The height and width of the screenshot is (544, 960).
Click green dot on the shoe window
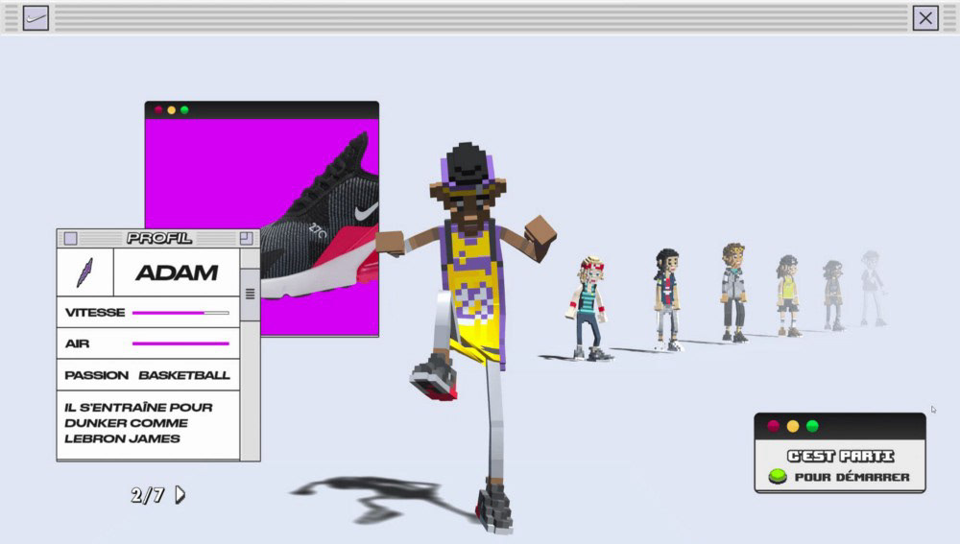tap(184, 110)
